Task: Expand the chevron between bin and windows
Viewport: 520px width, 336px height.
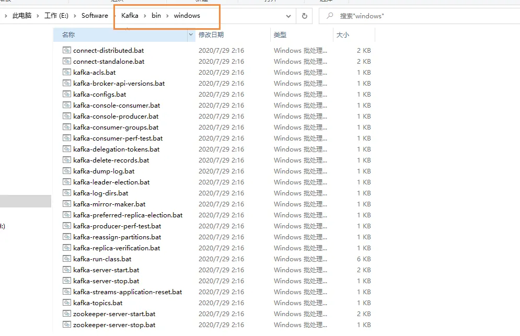Action: coord(168,16)
